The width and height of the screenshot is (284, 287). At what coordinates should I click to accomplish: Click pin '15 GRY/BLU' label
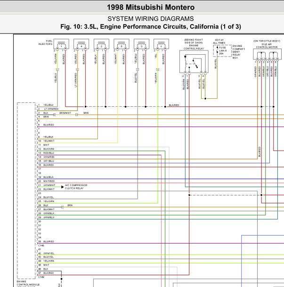point(46,161)
